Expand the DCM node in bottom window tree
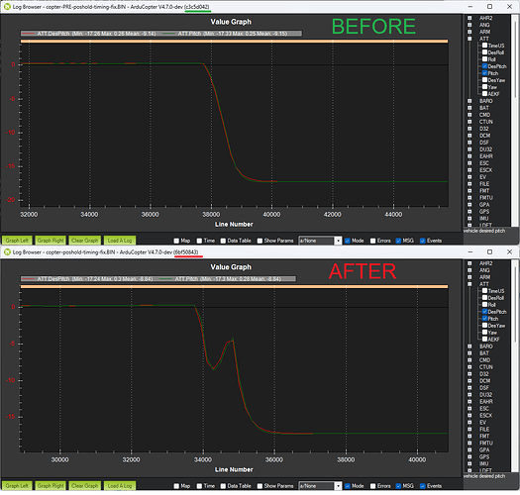 (469, 381)
